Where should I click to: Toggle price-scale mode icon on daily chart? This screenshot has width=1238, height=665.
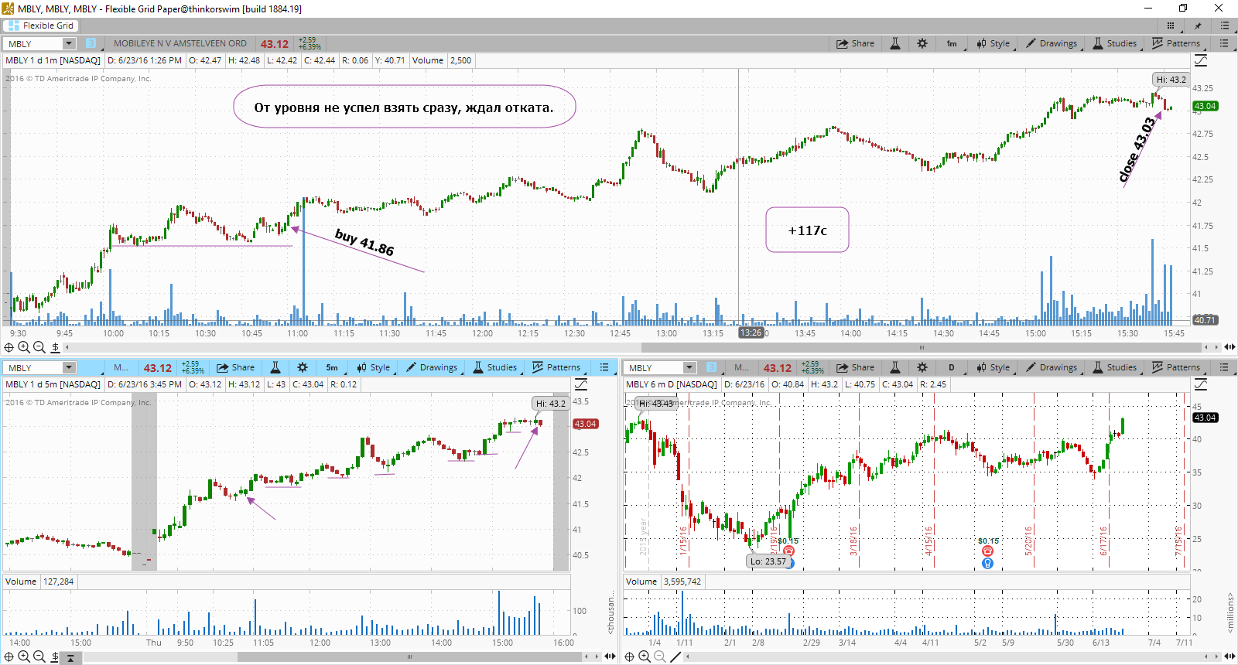click(x=1201, y=384)
